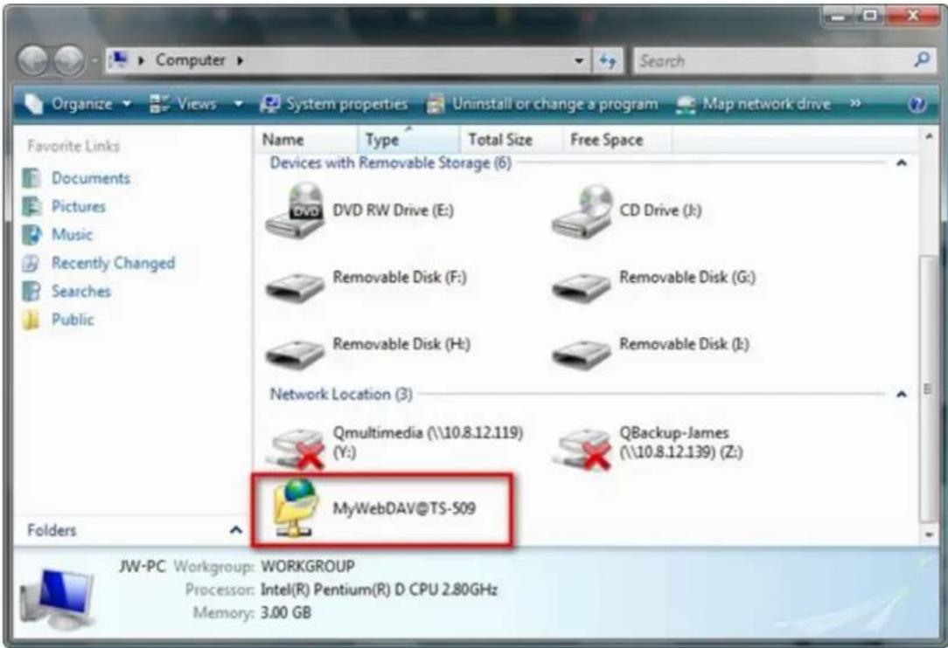Image resolution: width=948 pixels, height=648 pixels.
Task: Click the Back navigation arrow button
Action: [x=32, y=60]
